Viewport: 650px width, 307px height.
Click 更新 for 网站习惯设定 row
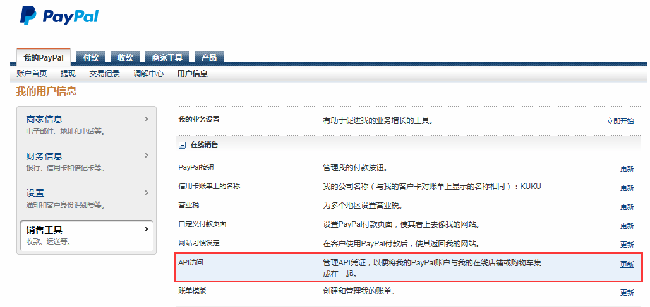tap(627, 245)
